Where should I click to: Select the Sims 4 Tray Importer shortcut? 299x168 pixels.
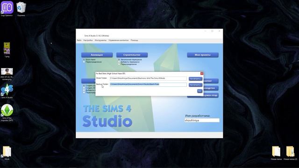tap(7, 112)
